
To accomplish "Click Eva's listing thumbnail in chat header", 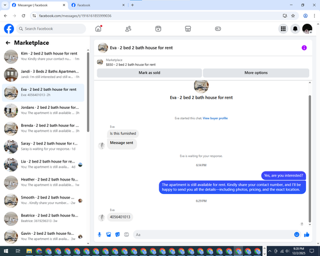I will pyautogui.click(x=103, y=48).
